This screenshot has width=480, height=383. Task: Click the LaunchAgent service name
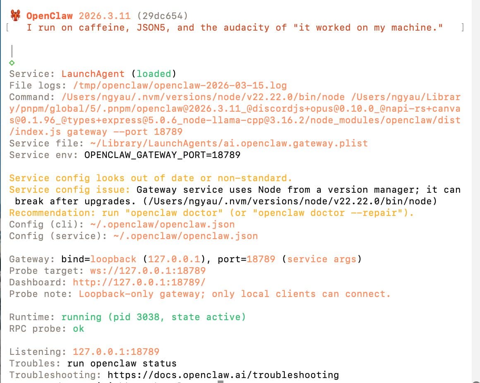tap(93, 74)
